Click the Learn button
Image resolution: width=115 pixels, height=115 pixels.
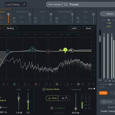(74, 28)
